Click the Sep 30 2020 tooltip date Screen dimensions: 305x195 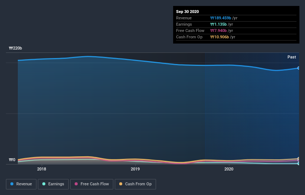coord(187,12)
